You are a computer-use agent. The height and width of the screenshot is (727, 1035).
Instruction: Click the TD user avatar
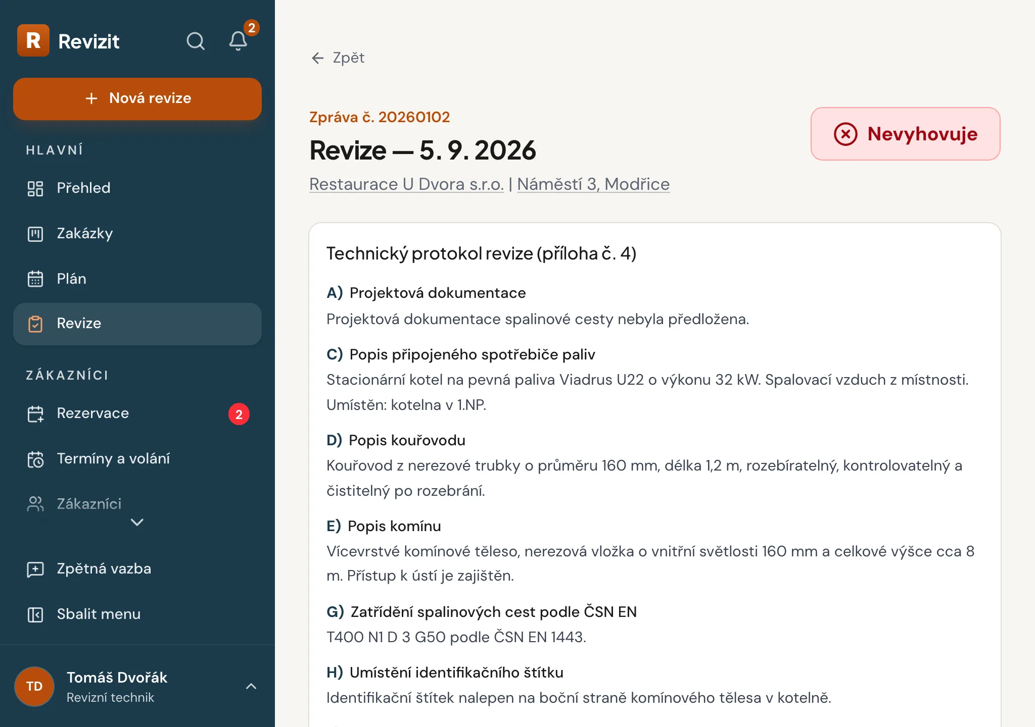34,686
